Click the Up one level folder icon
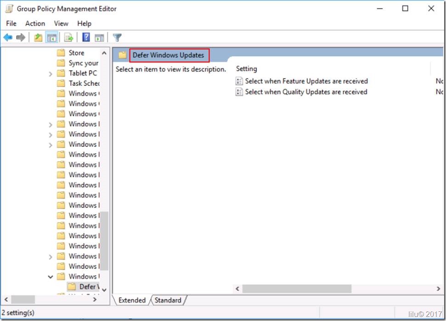 tap(38, 37)
